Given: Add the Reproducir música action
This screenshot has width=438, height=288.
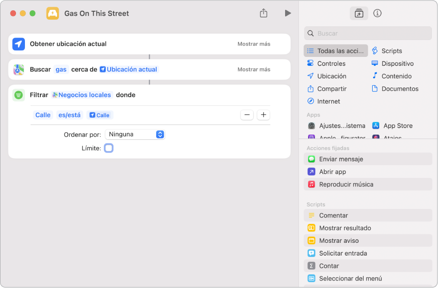Looking at the screenshot, I should [x=368, y=184].
